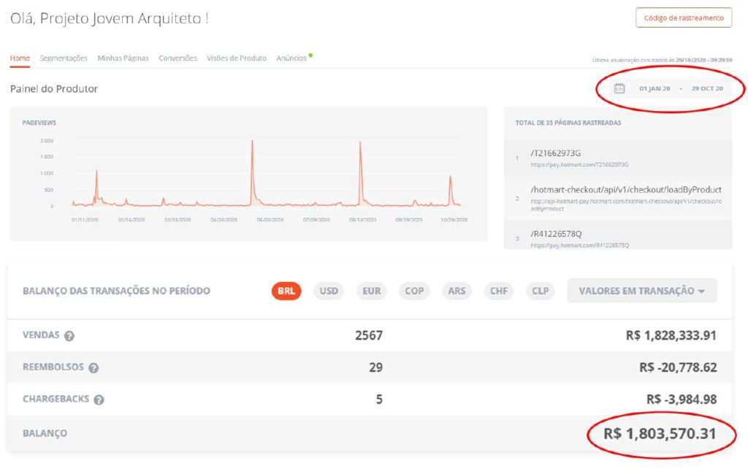Screen dimensions: 748x474
Task: Open Conversões tab
Action: click(x=178, y=58)
